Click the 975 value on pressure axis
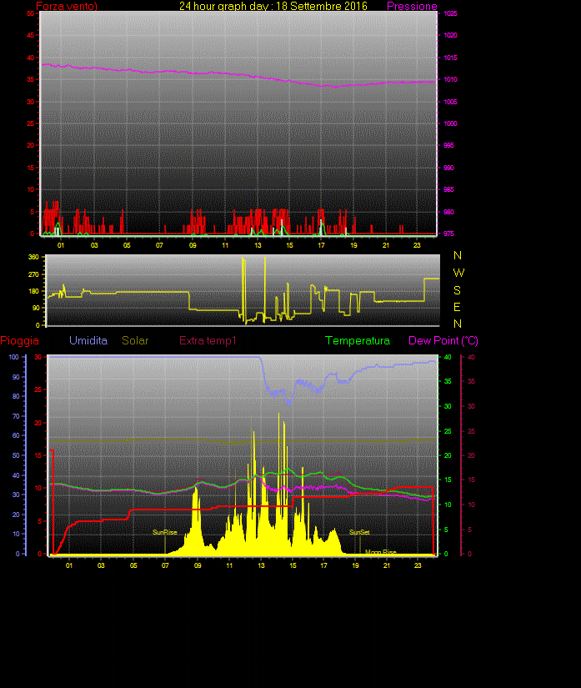581x688 pixels. click(449, 234)
